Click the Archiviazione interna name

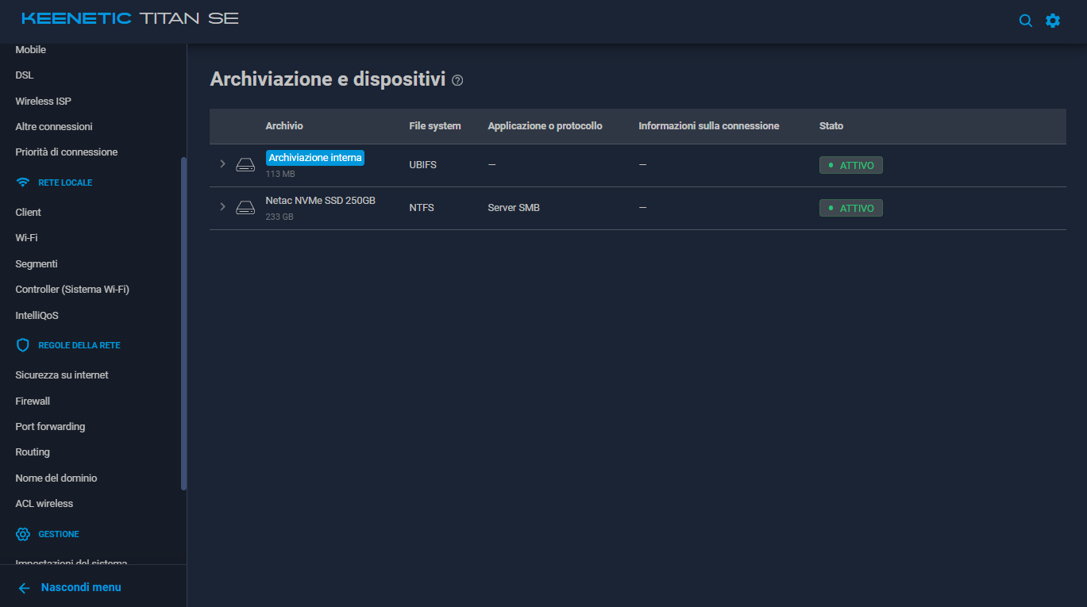315,158
